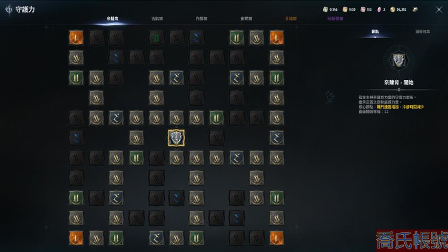Click the 守護力 emblem icon in title

click(9, 10)
